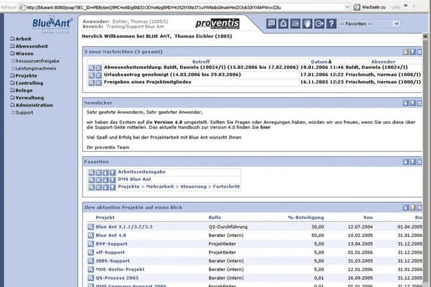This screenshot has width=431, height=287.
Task: Log out using the arrow exit icon
Action: 320,24
